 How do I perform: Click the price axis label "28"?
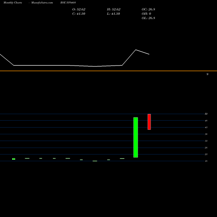[x=206, y=148]
